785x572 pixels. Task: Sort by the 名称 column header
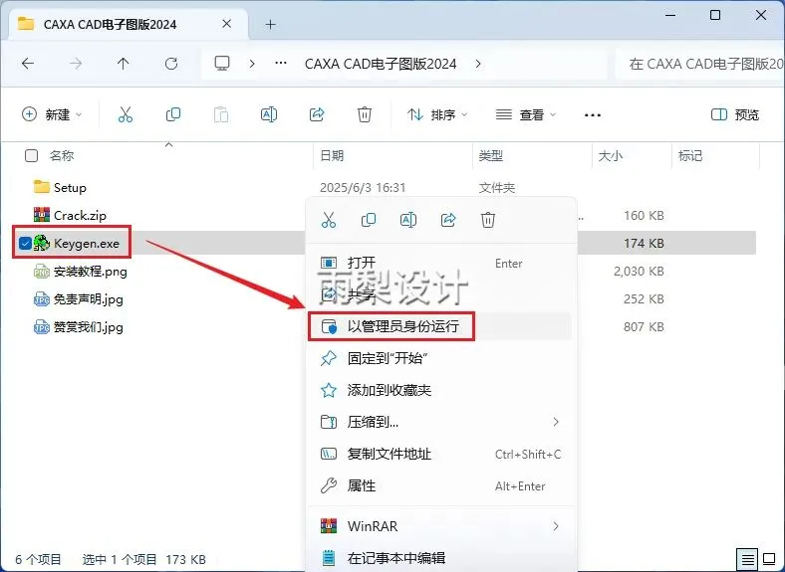[x=62, y=156]
